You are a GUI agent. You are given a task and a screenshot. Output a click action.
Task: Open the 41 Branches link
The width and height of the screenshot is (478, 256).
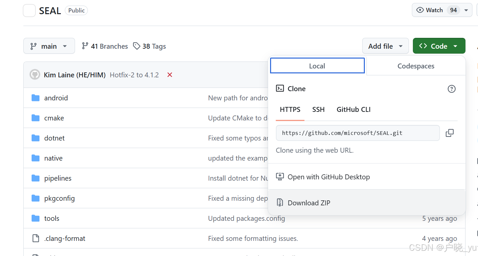(x=105, y=46)
